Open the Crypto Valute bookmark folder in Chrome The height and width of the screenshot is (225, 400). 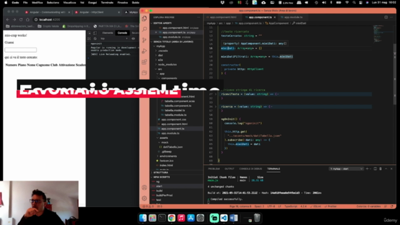[48, 26]
